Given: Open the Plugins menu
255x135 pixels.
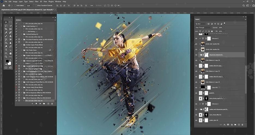Looking at the screenshot, I should click(x=51, y=1).
